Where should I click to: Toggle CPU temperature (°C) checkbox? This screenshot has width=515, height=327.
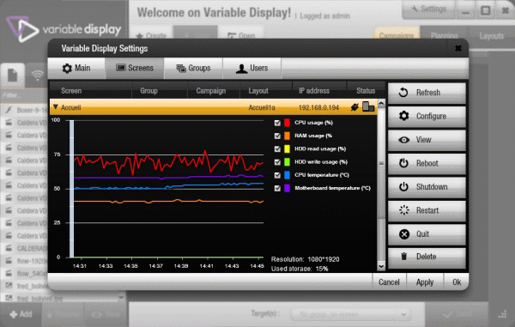click(277, 175)
